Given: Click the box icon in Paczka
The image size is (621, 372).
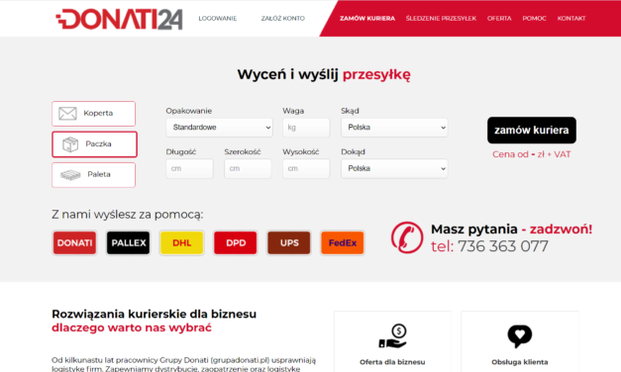Looking at the screenshot, I should click(x=70, y=144).
